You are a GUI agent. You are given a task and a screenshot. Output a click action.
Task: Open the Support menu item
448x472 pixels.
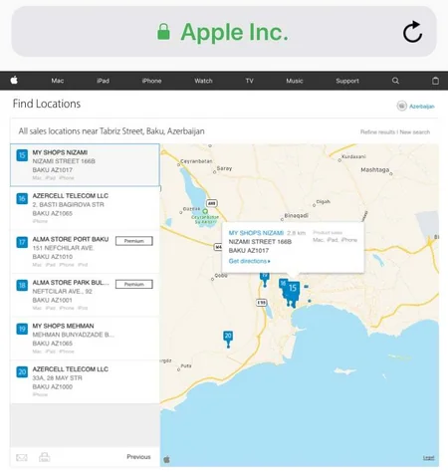click(x=347, y=81)
